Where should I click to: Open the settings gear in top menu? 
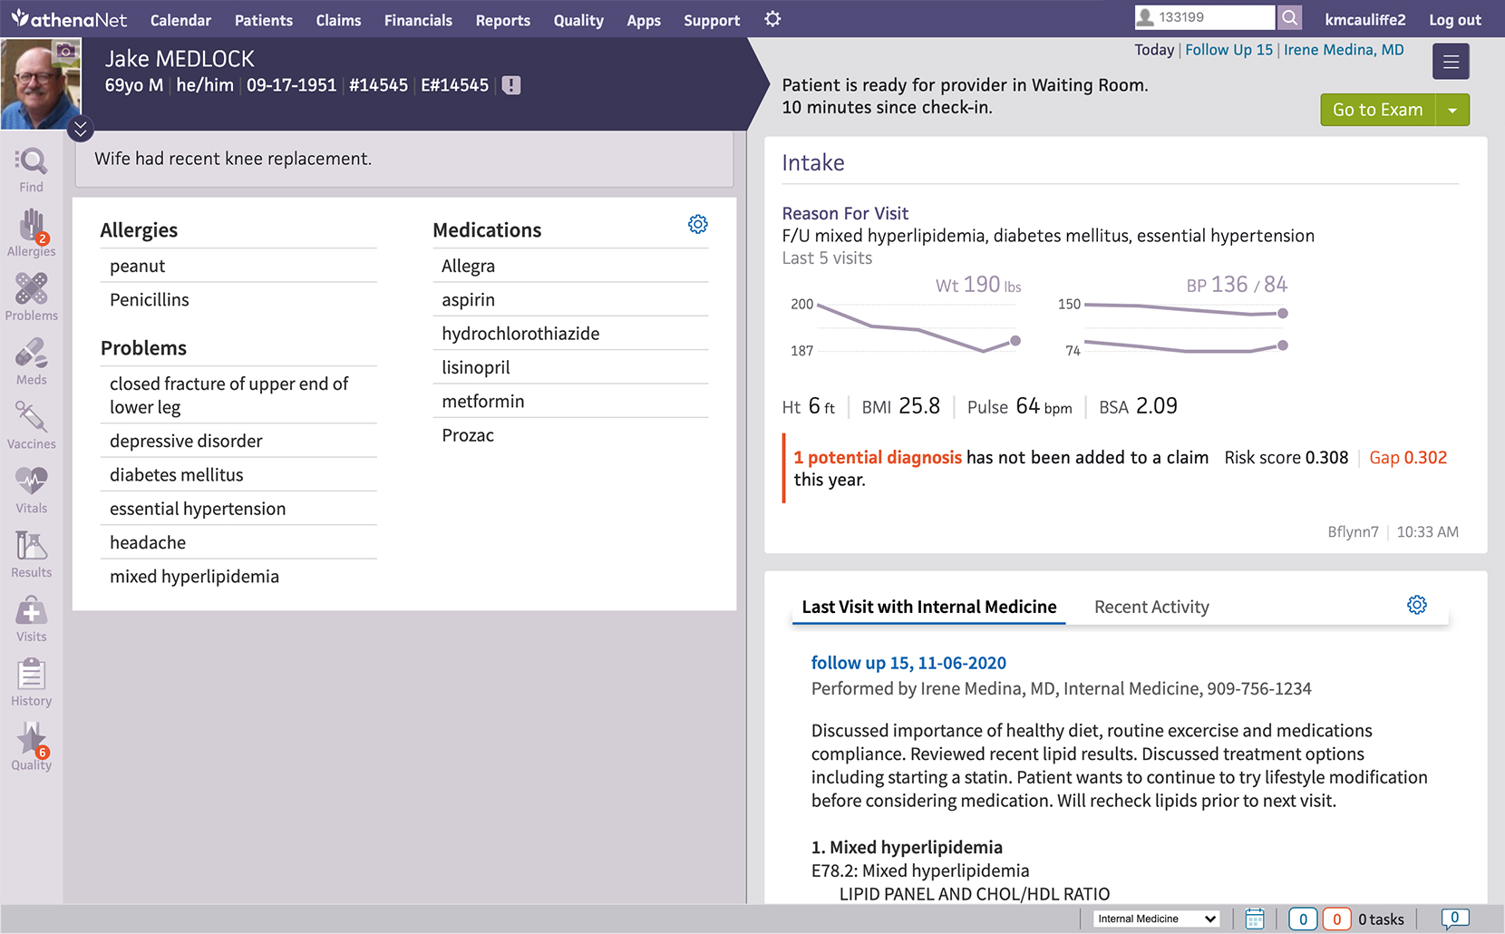click(x=772, y=19)
